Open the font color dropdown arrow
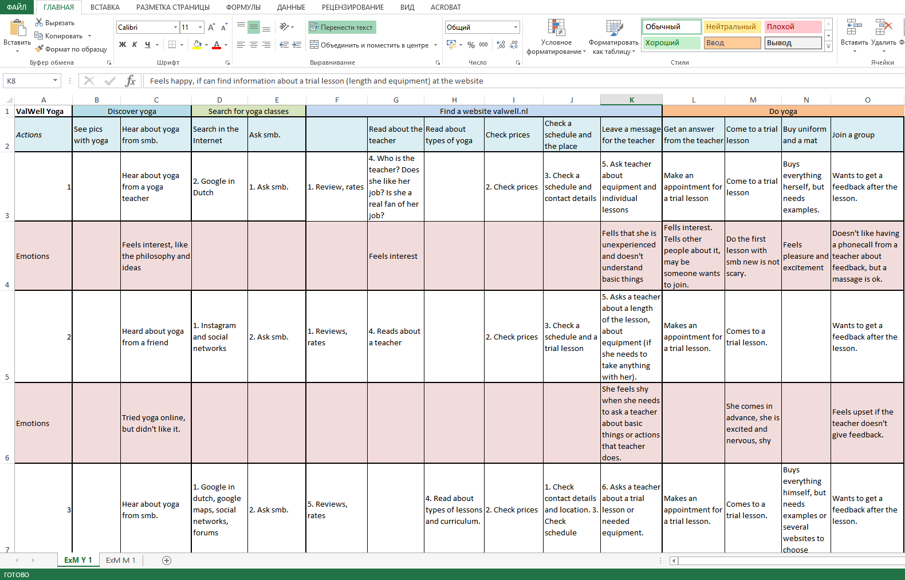 226,45
